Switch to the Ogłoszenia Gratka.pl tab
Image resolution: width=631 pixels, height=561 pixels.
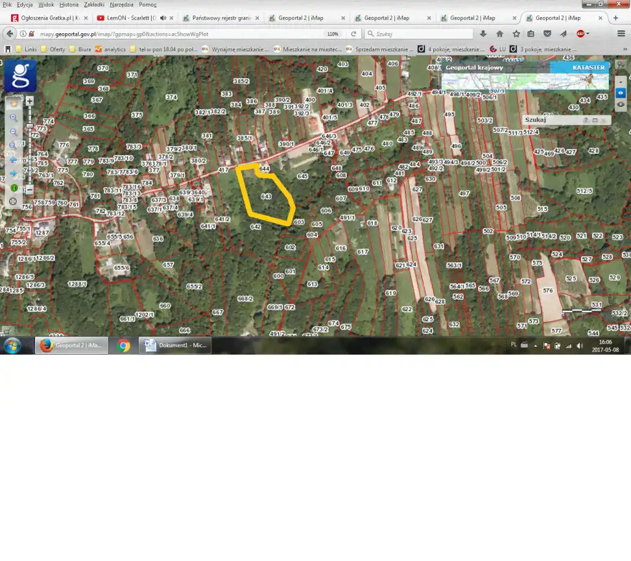click(46, 18)
